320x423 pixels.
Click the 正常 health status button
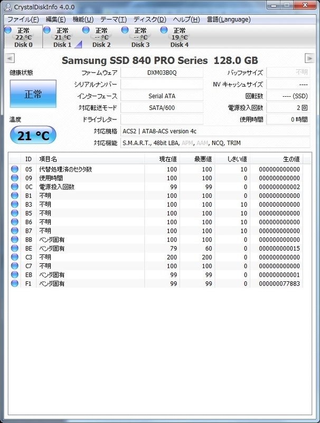[33, 94]
